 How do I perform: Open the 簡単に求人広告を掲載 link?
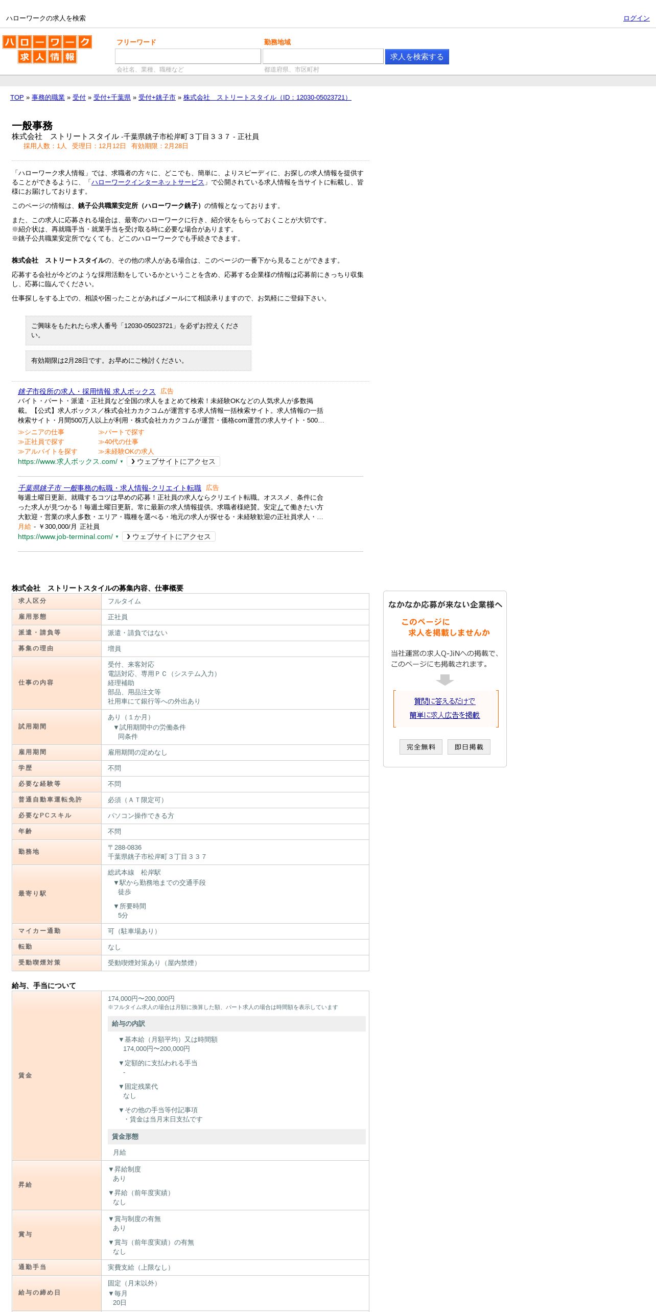pyautogui.click(x=444, y=715)
